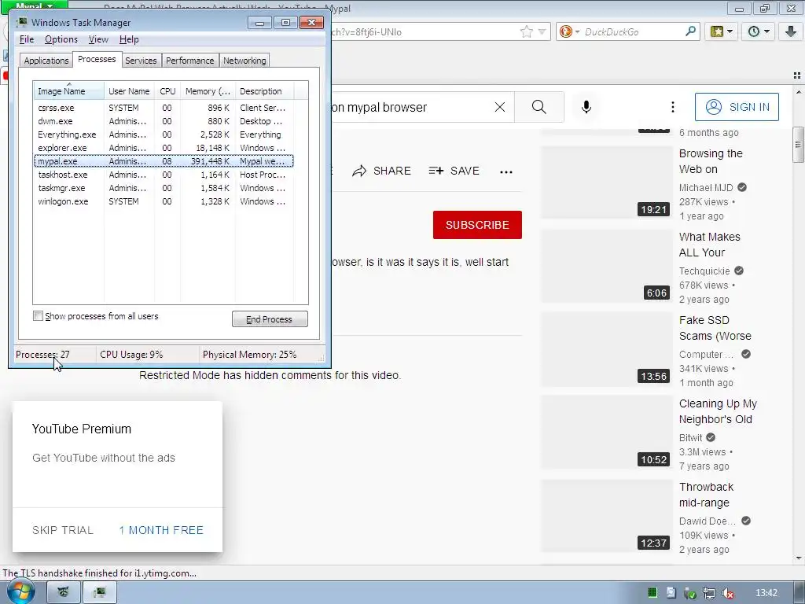Click green CPU meter tray icon
The height and width of the screenshot is (604, 805).
pos(652,593)
